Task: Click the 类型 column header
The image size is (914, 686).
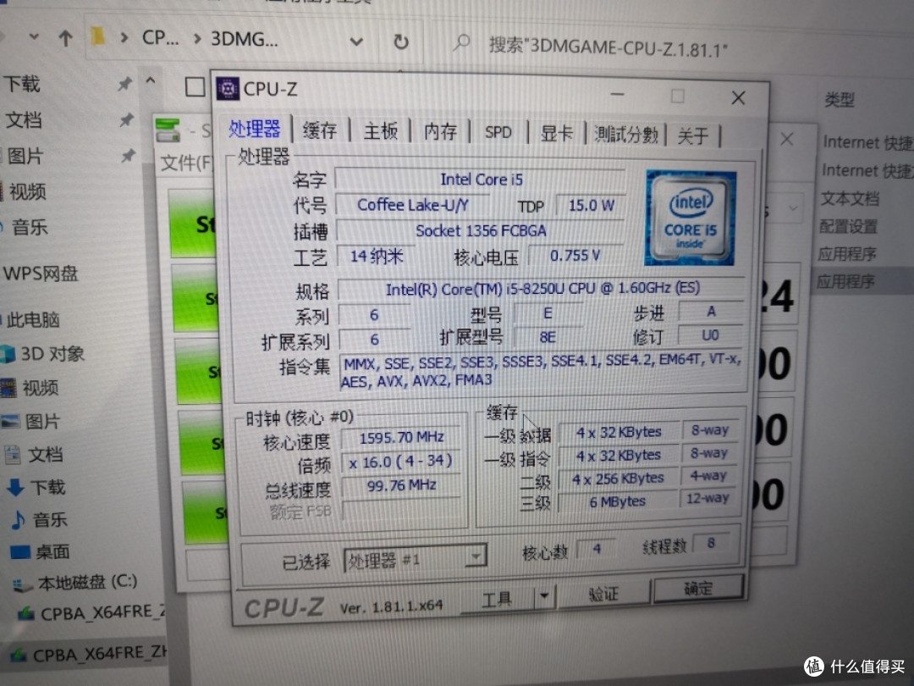Action: 840,100
